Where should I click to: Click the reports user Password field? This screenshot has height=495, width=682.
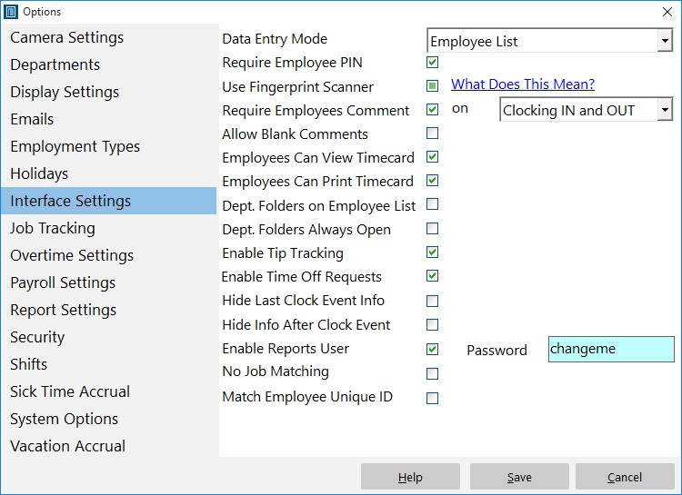pos(611,350)
